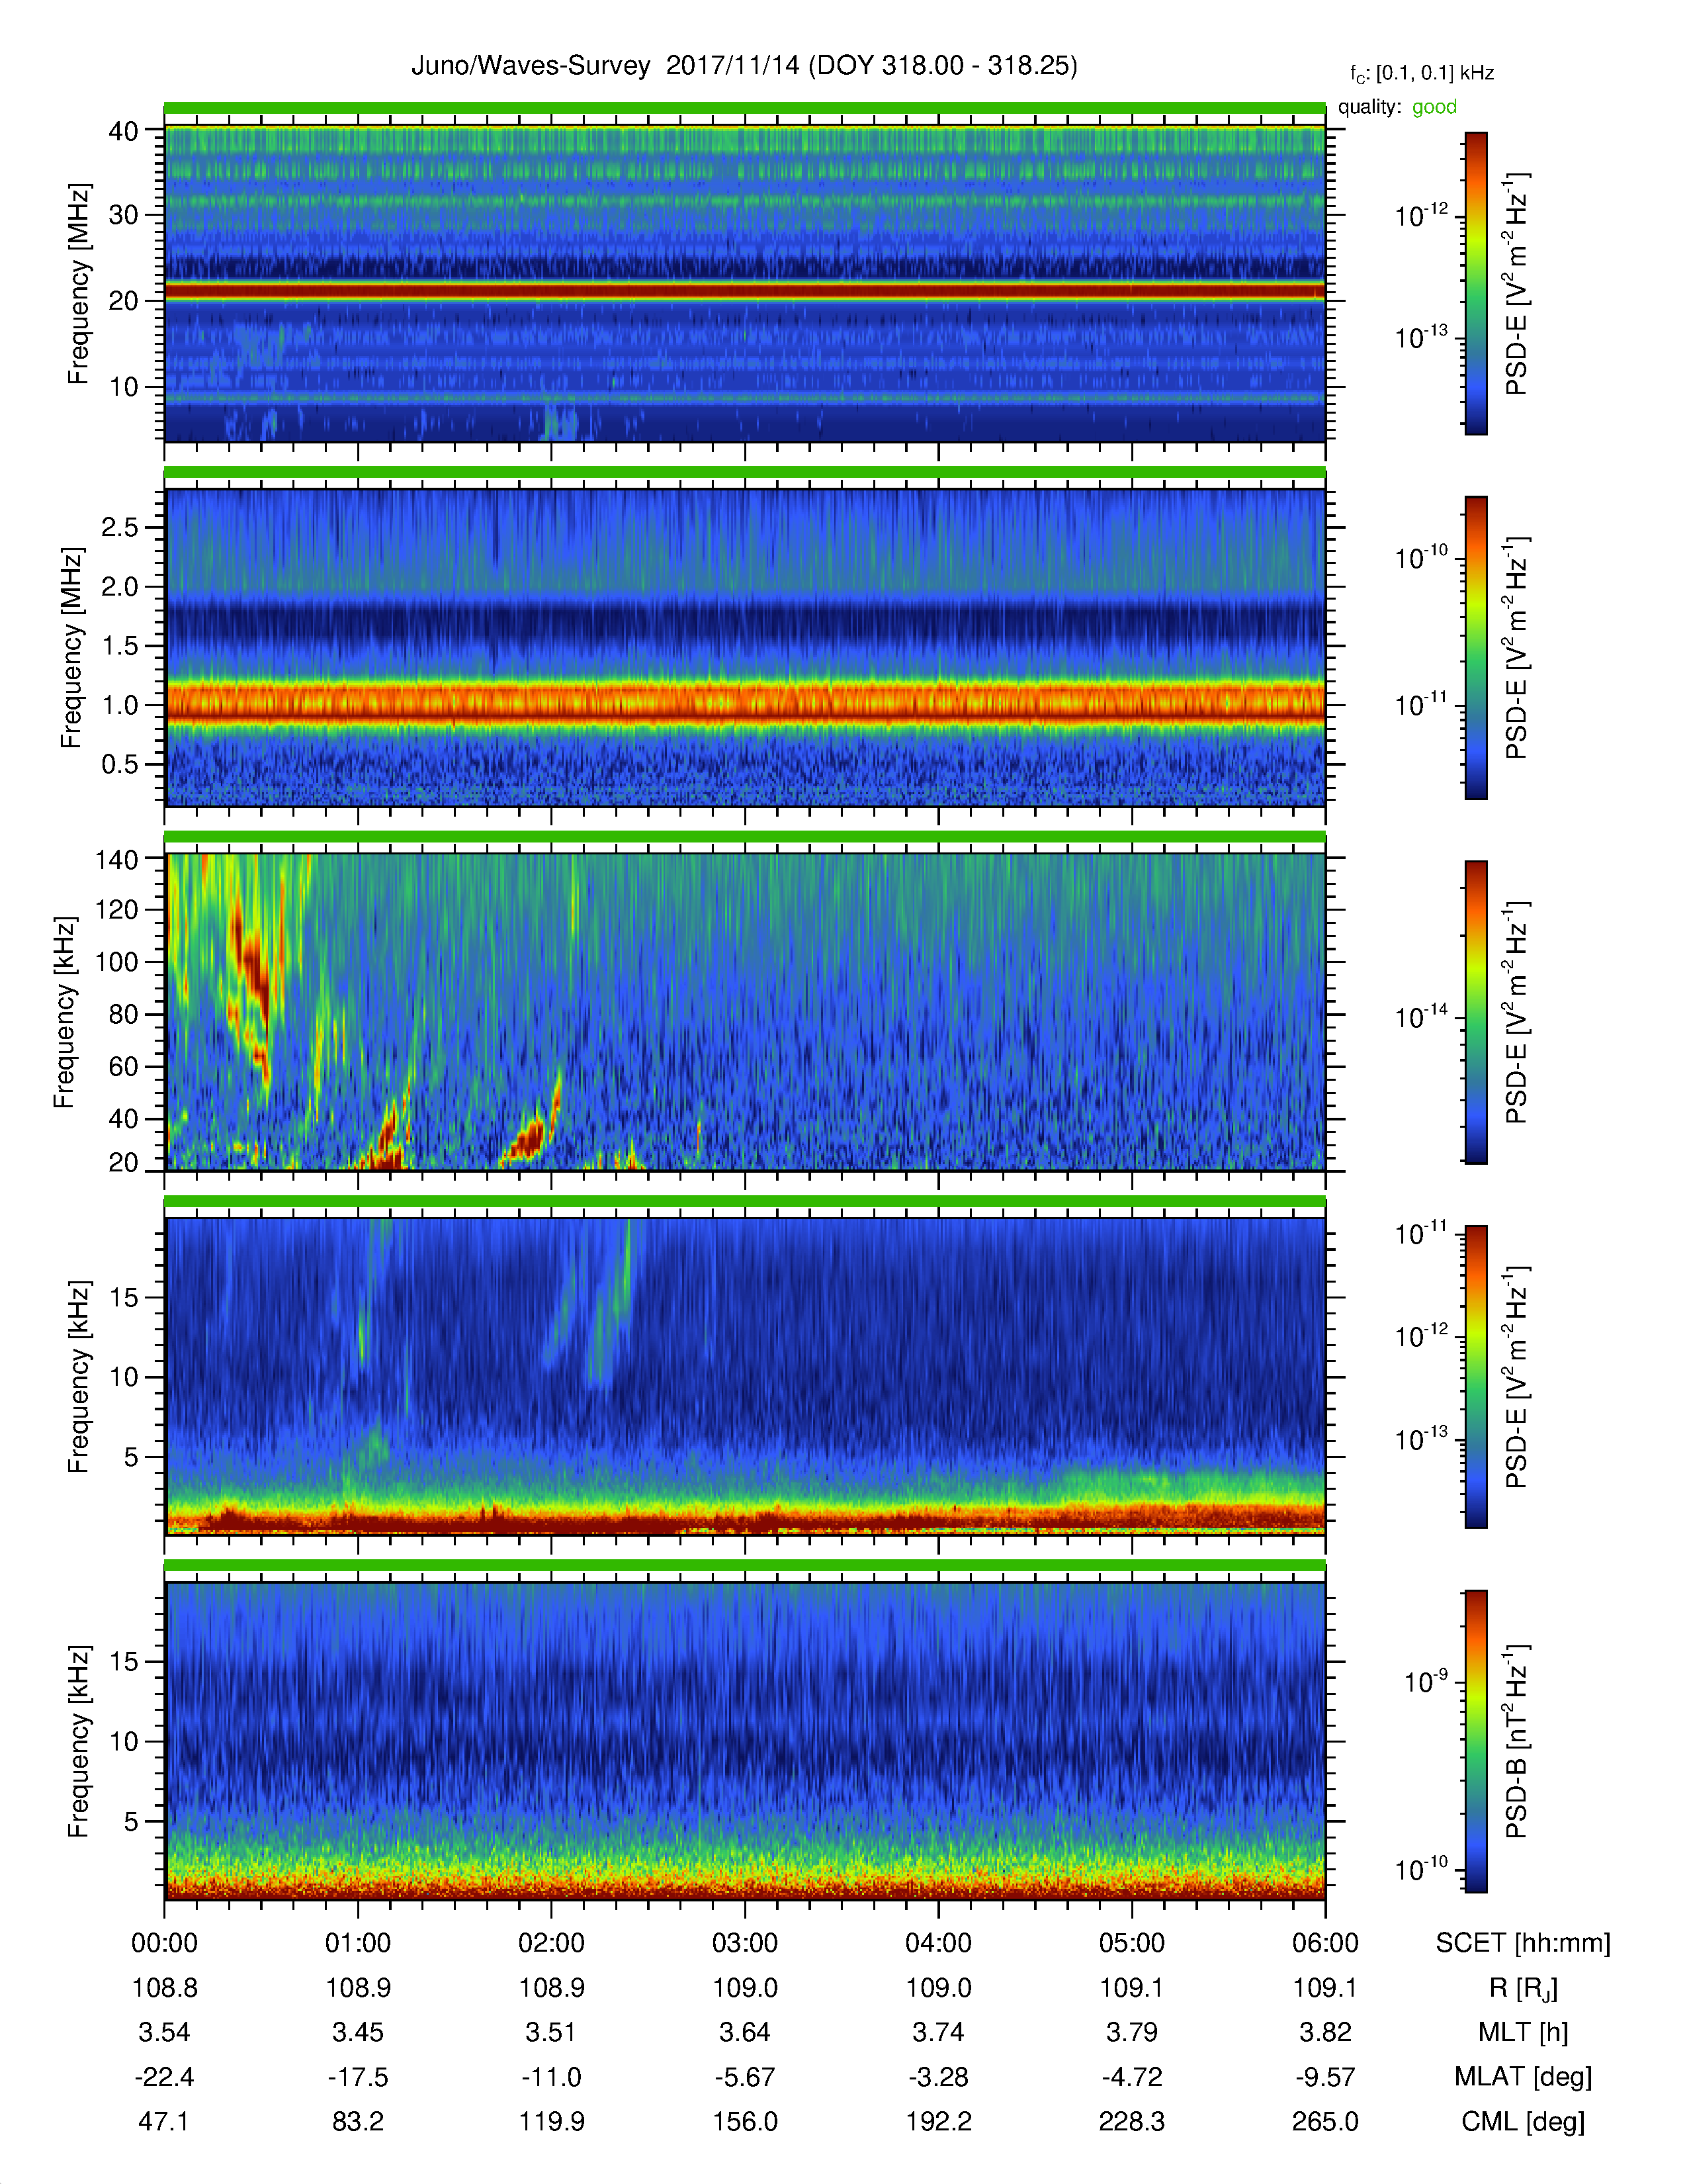Click the MLT value 3.64 at 03:00
This screenshot has width=1687, height=2184.
(x=744, y=2032)
